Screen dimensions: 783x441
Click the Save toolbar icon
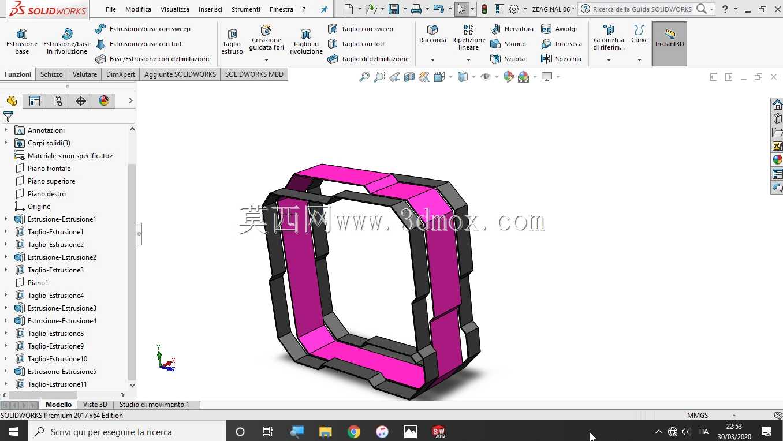pos(394,9)
